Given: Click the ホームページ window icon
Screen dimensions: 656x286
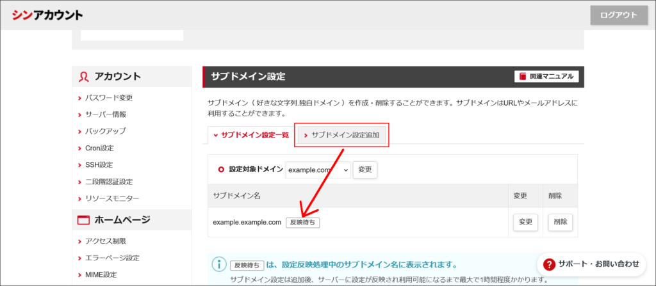Looking at the screenshot, I should click(x=83, y=220).
